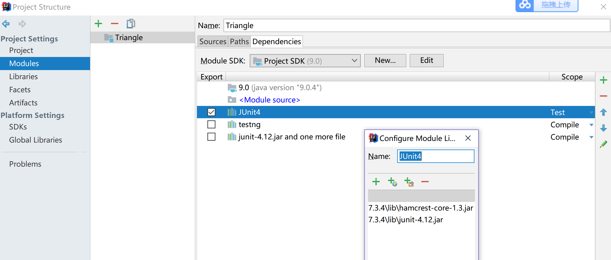Image resolution: width=611 pixels, height=260 pixels.
Task: Click the New... SDK button
Action: [x=385, y=60]
